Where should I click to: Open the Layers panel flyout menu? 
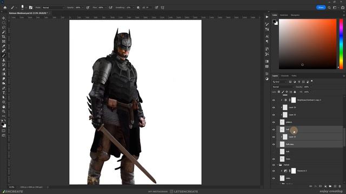click(x=344, y=76)
